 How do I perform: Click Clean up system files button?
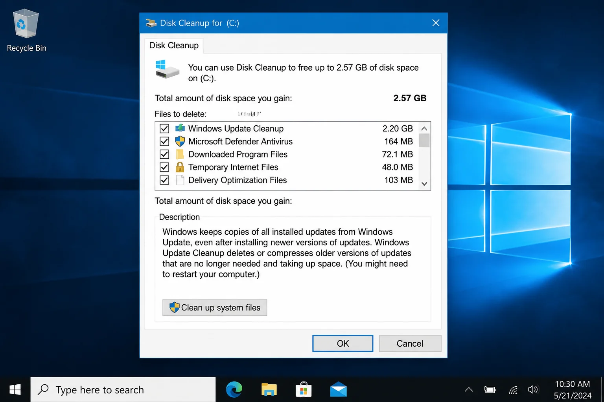[215, 307]
